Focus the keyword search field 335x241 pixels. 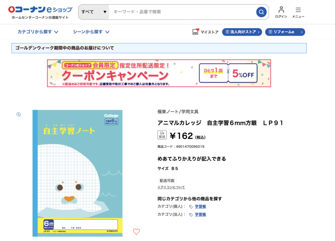[182, 12]
